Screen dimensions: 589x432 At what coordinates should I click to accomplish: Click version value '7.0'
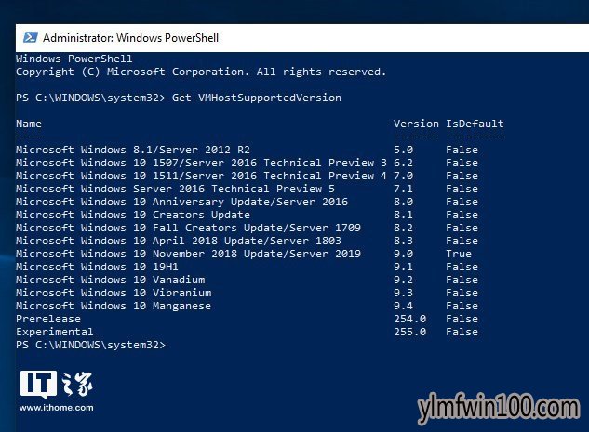404,176
